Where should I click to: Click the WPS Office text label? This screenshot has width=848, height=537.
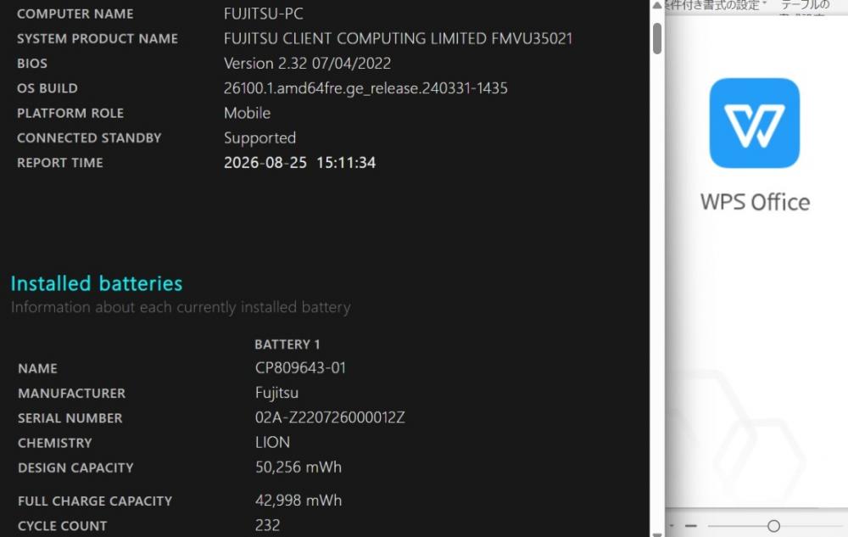pos(755,202)
